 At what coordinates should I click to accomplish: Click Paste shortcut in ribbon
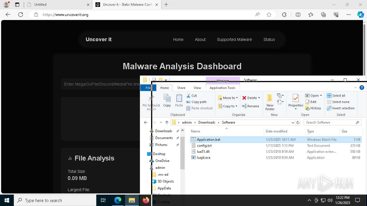pos(200,108)
